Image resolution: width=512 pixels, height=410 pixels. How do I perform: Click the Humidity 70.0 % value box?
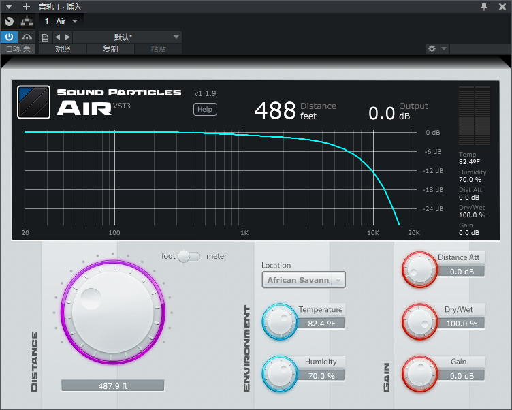(x=321, y=376)
